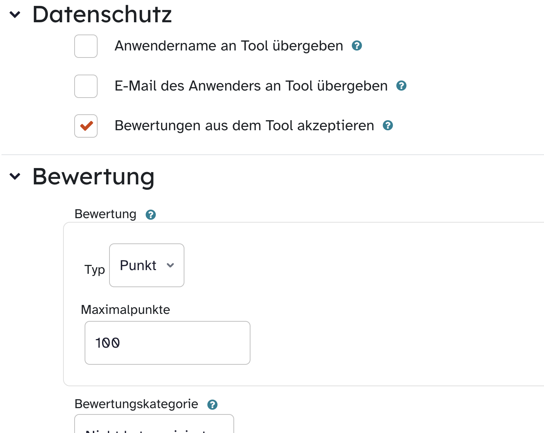
Task: Click the question mark icon next to Bewertung label
Action: pos(151,214)
